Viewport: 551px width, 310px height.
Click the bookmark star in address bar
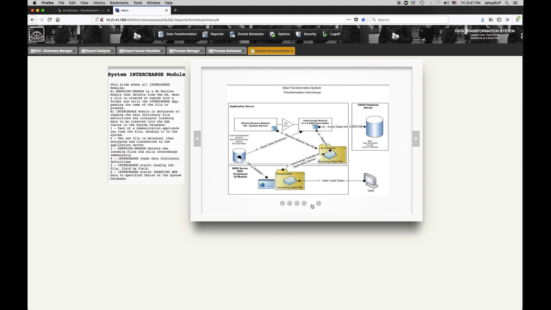pyautogui.click(x=363, y=20)
